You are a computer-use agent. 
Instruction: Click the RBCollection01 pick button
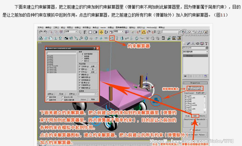tap(195, 89)
